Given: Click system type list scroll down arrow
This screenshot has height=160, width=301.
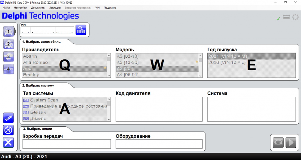Looking at the screenshot, I should [x=109, y=119].
